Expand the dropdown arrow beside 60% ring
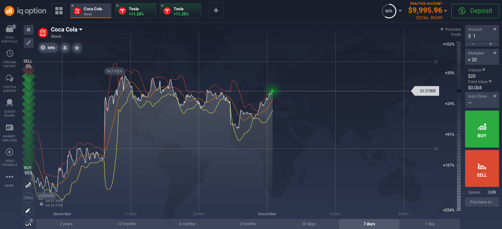This screenshot has height=229, width=502. tap(400, 11)
